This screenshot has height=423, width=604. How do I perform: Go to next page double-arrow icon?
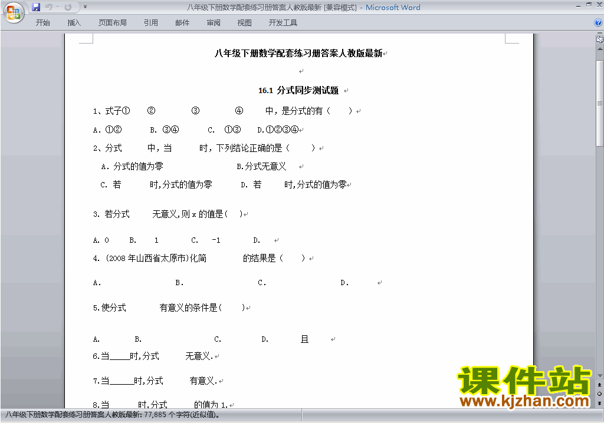pyautogui.click(x=599, y=403)
